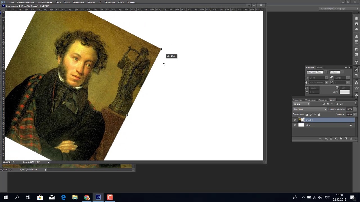Select the Слой 1 layer thumbnail

[x=301, y=120]
